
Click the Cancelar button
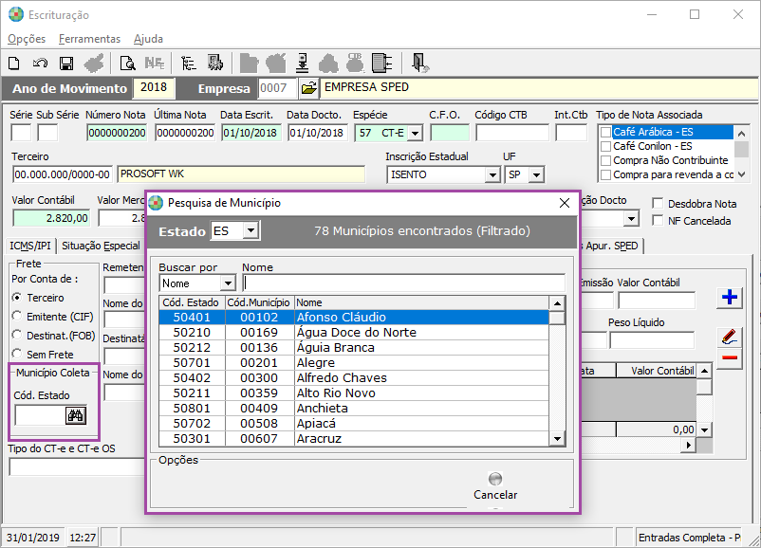(x=495, y=487)
